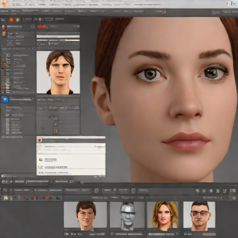The height and width of the screenshot is (238, 238).
Task: Click the red-orange sphere icon in left panel
Action: tap(4, 27)
